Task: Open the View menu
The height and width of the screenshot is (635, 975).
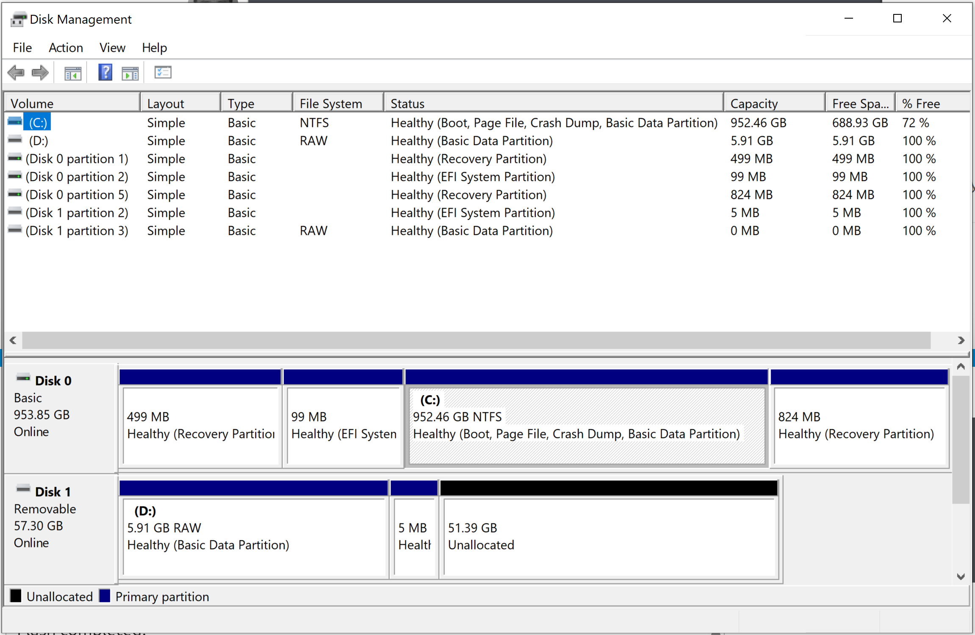Action: point(112,48)
